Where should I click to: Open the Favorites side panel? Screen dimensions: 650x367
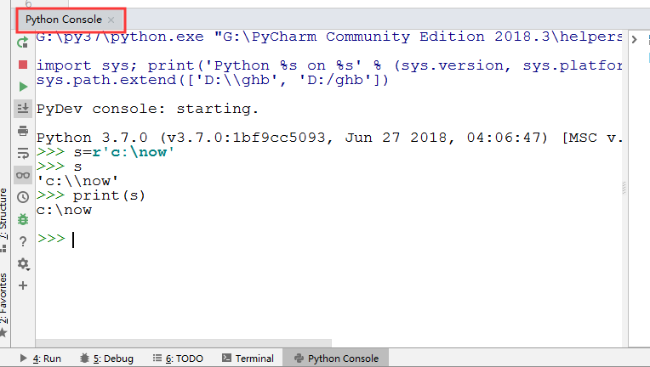tap(5, 296)
